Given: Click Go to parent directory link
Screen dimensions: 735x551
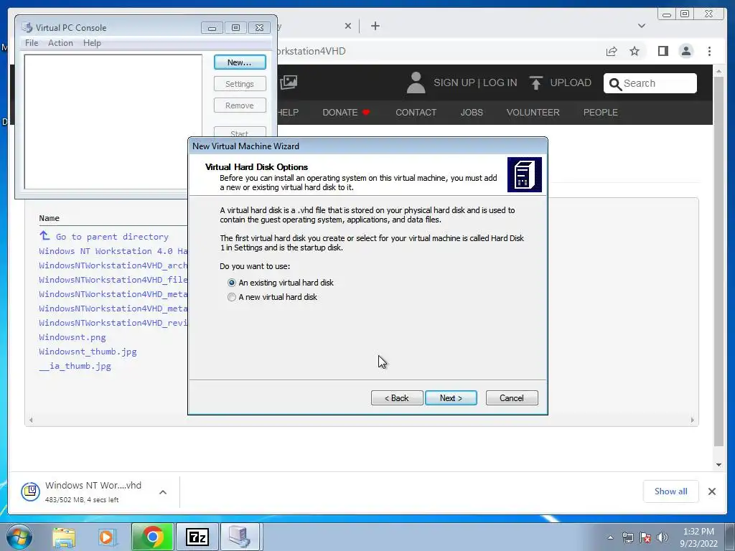Looking at the screenshot, I should [112, 237].
